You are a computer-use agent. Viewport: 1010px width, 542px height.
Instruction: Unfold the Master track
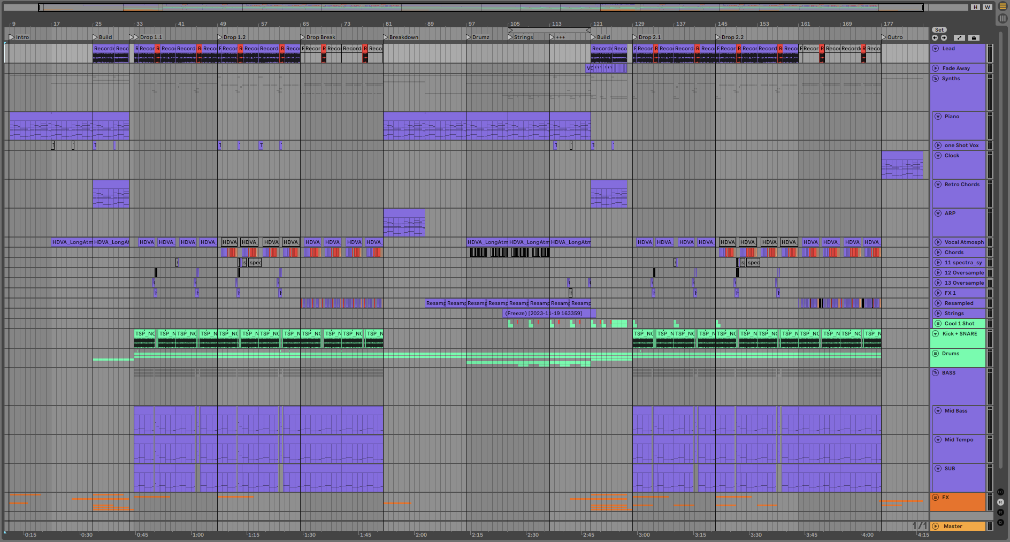(936, 526)
